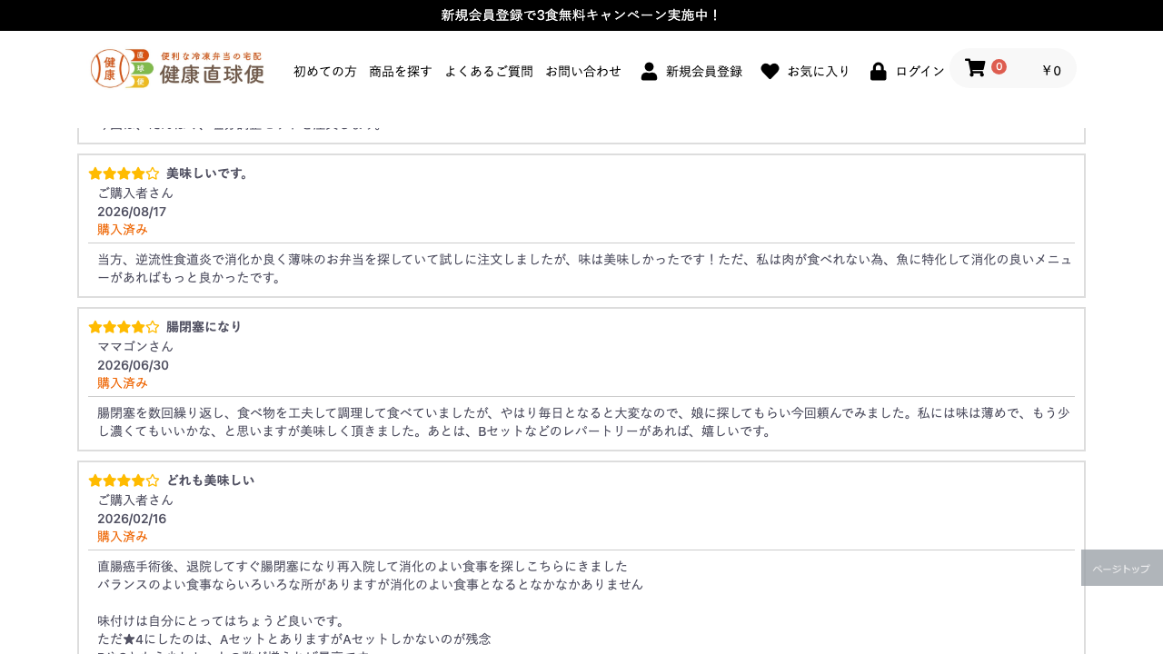Click 購入済み label under 2026/06/30

123,382
